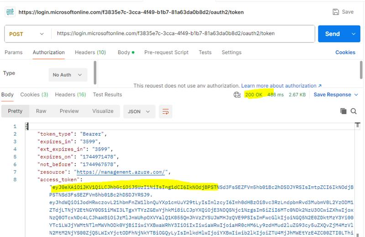The image size is (365, 237).
Task: Open the POST method dropdown
Action: coord(26,34)
